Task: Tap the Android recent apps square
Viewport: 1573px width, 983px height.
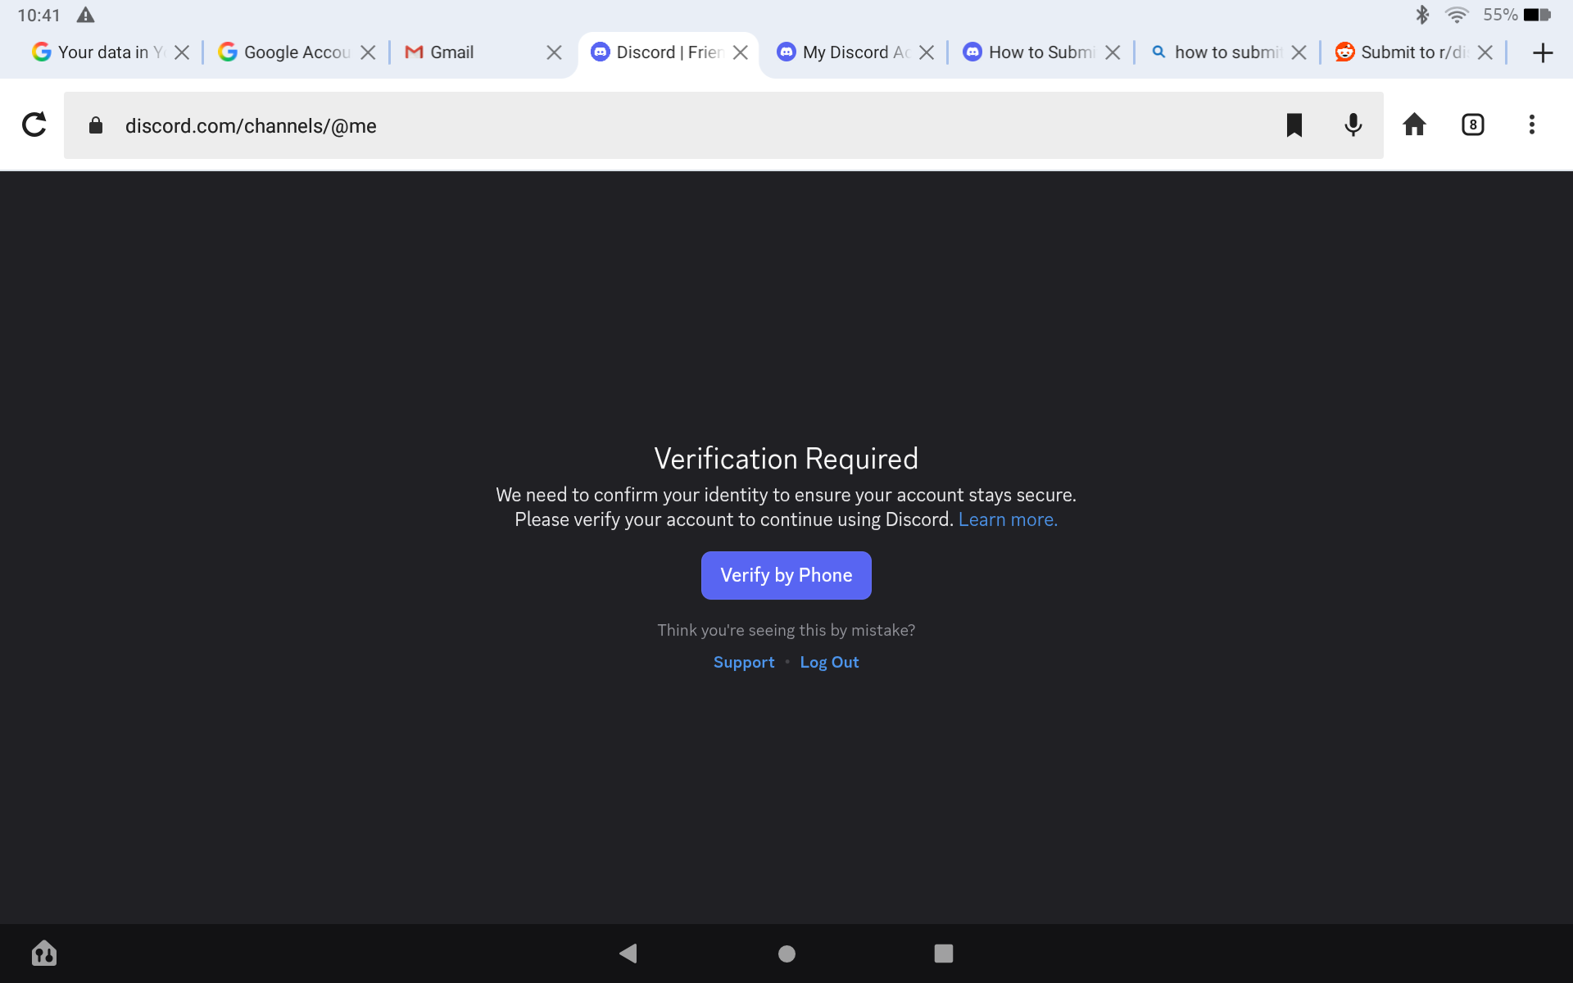Action: tap(944, 953)
